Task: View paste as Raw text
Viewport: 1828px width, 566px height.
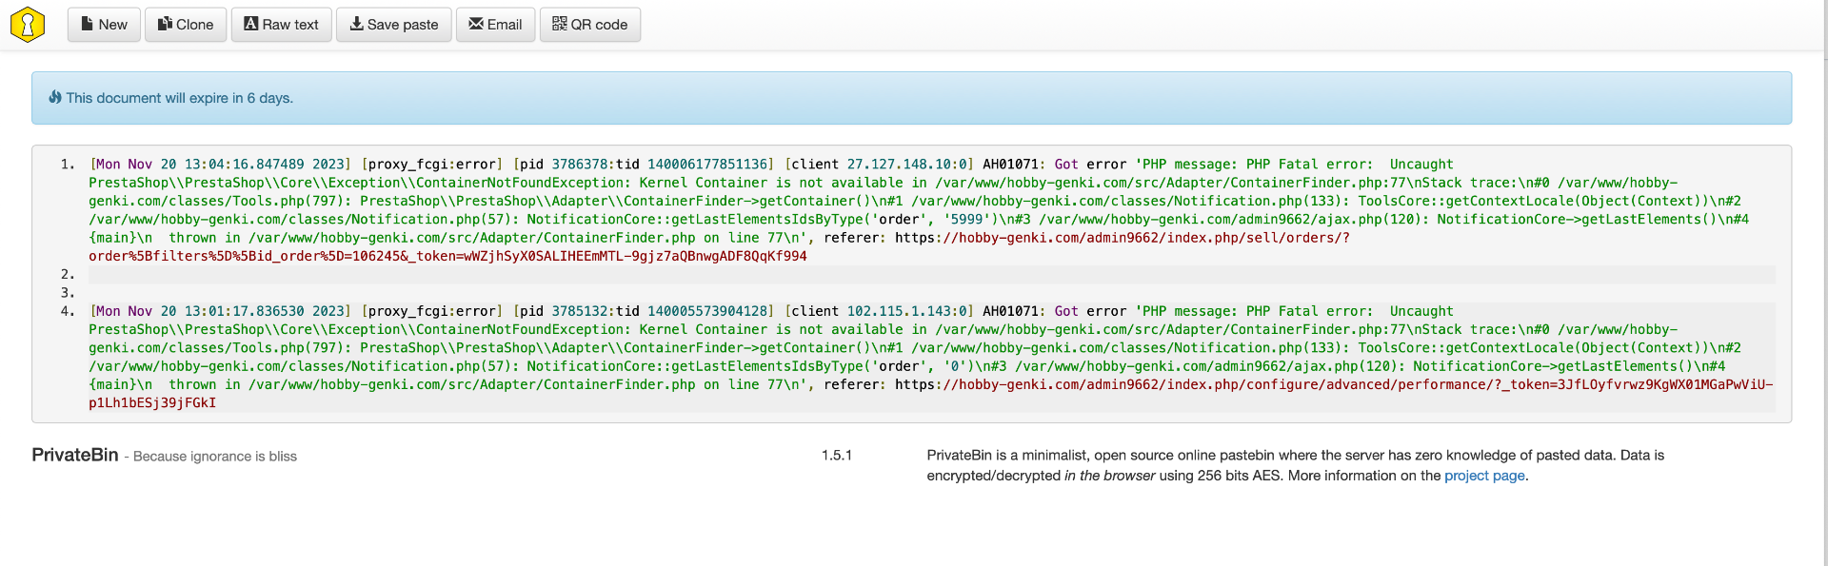Action: click(282, 25)
